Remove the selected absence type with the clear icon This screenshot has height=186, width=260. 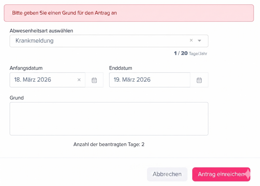pyautogui.click(x=191, y=40)
